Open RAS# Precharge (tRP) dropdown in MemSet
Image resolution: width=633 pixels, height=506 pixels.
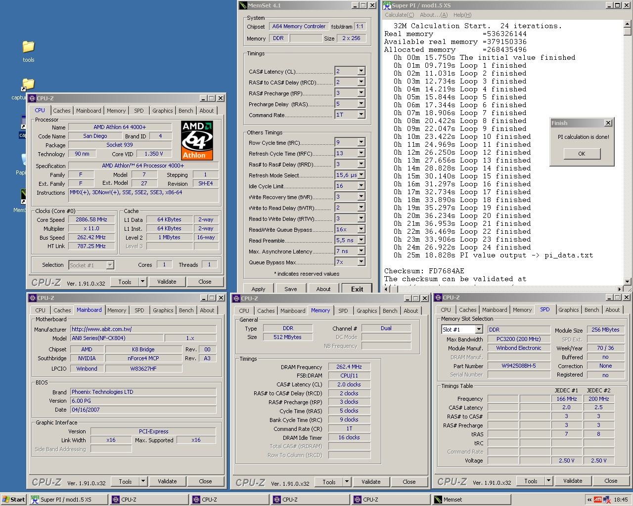coord(361,93)
